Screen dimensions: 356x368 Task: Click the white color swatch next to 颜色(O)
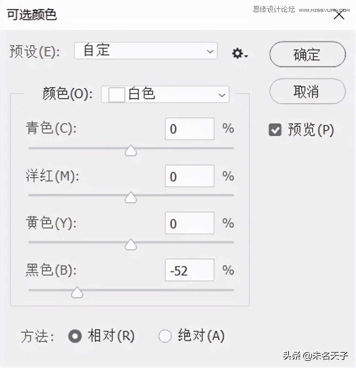(116, 95)
